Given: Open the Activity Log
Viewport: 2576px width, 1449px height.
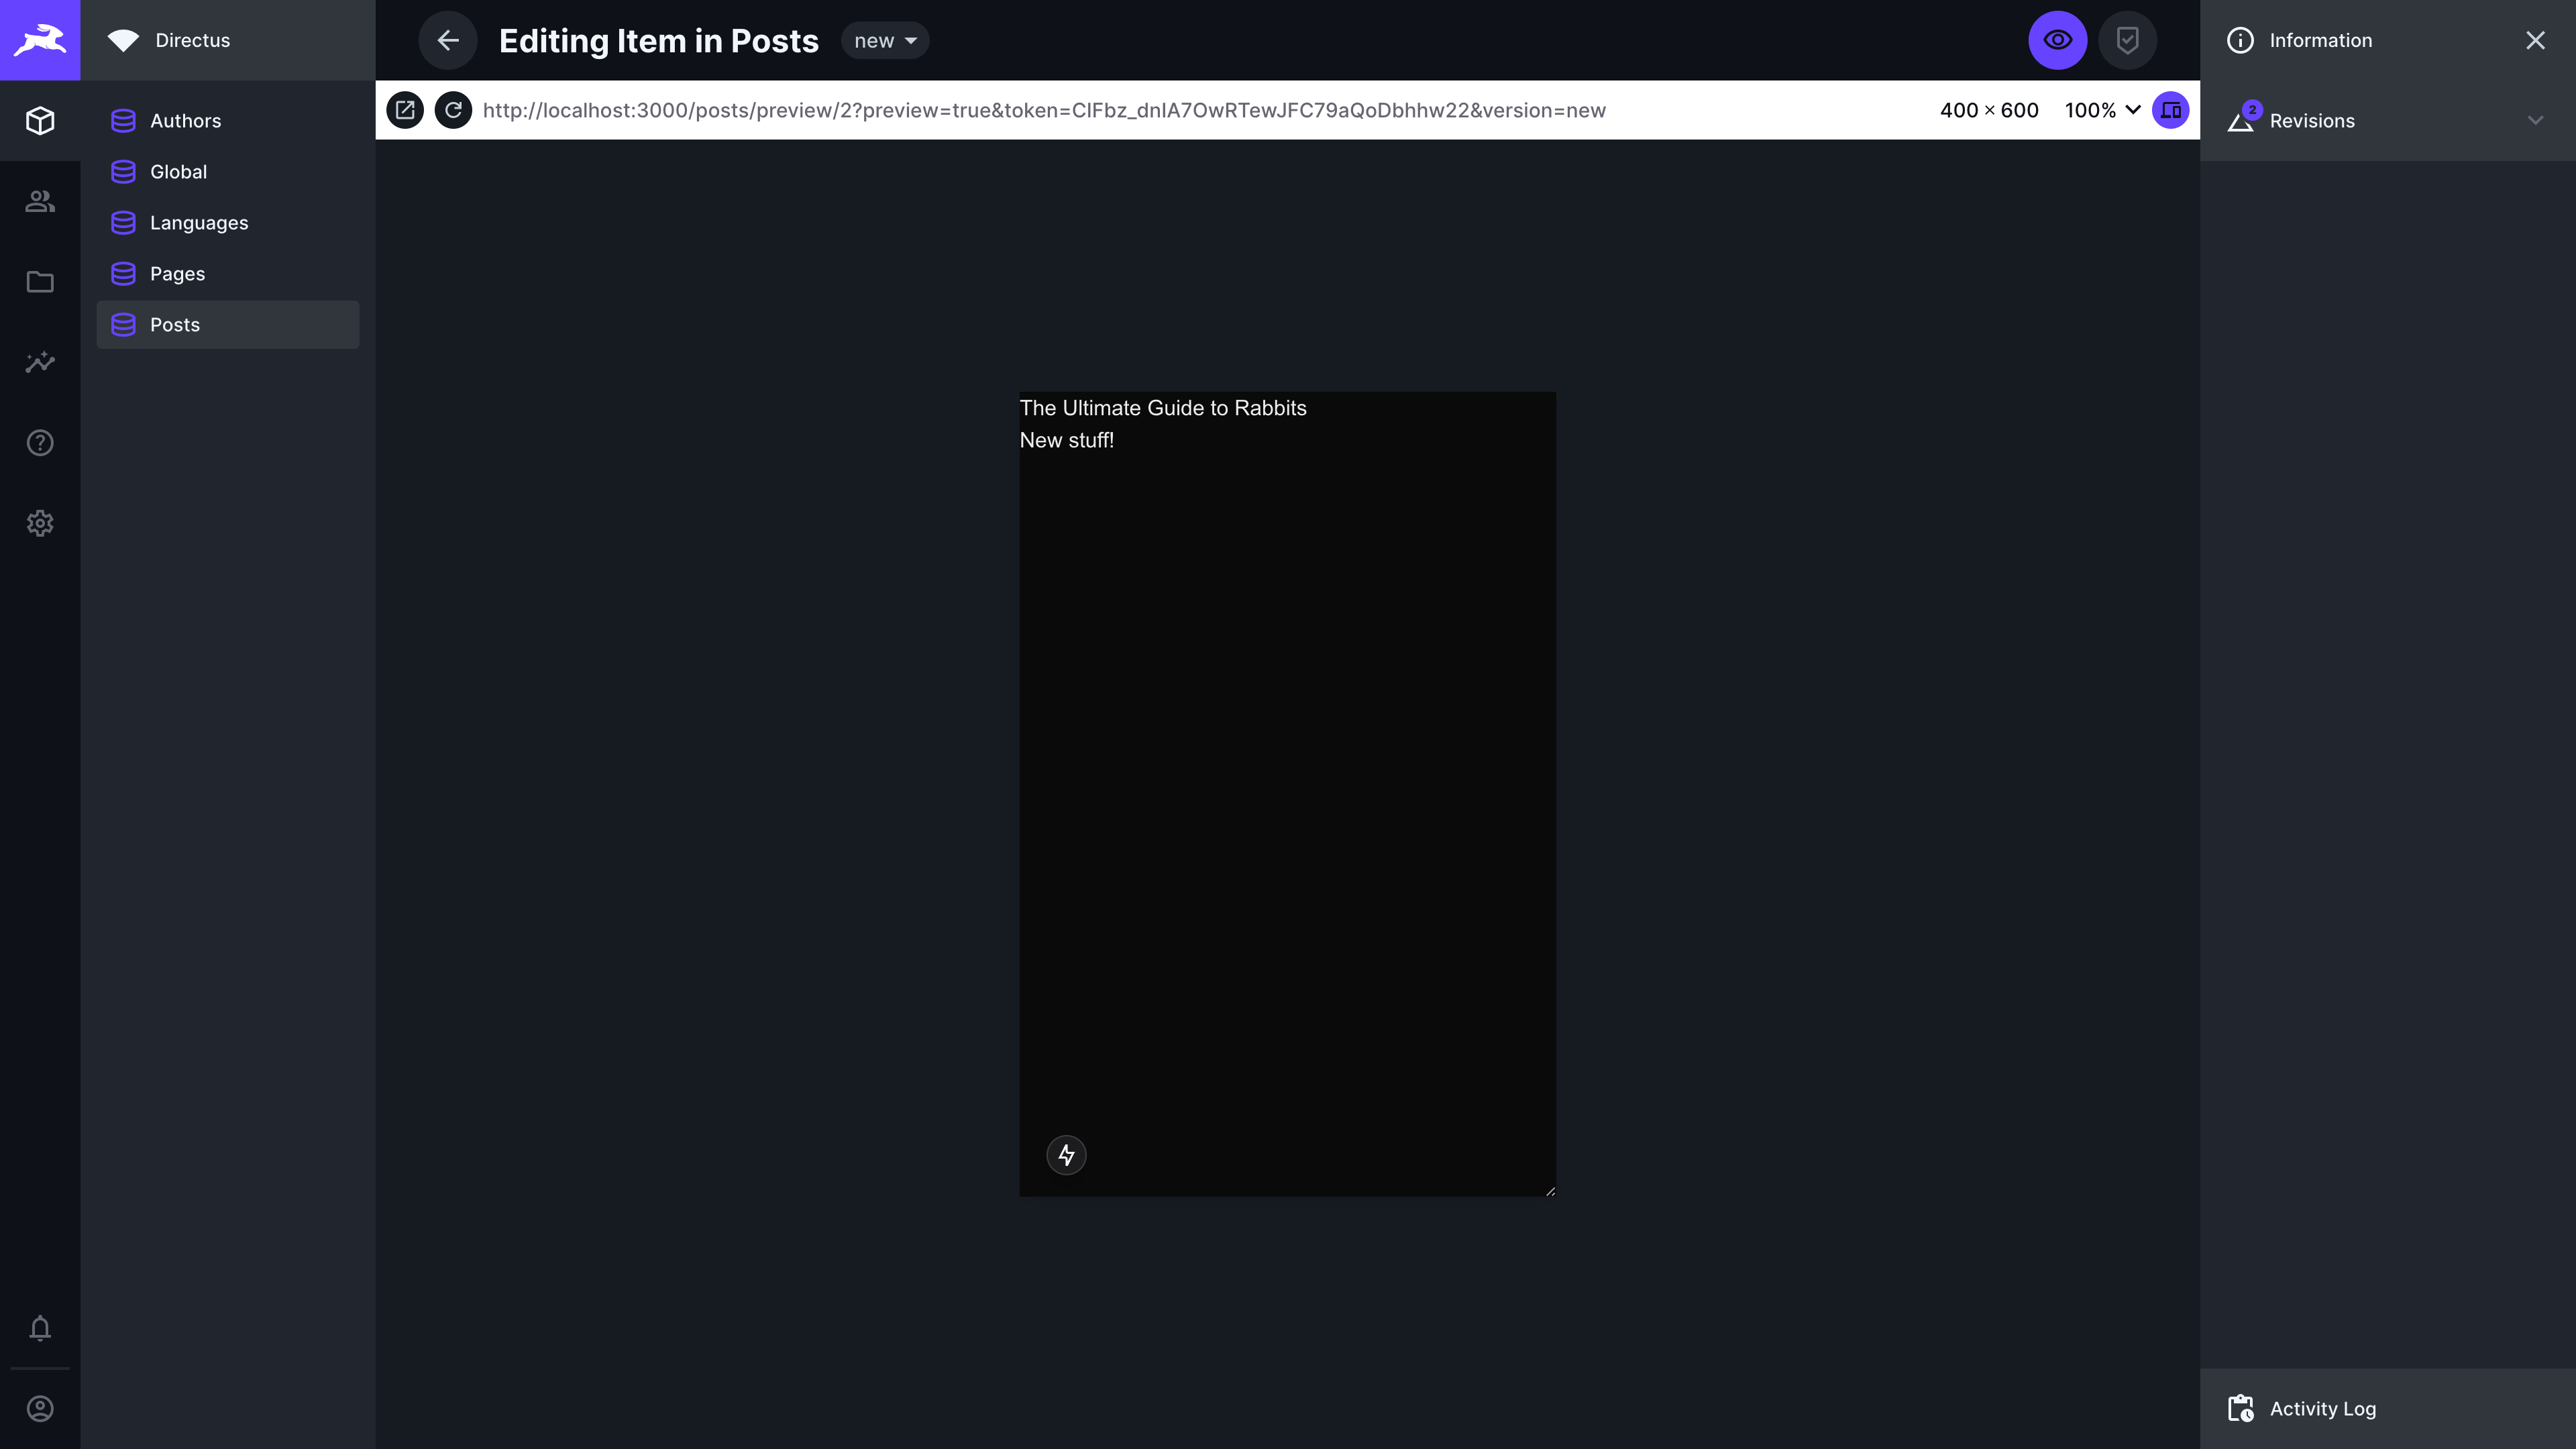Looking at the screenshot, I should [2322, 1408].
